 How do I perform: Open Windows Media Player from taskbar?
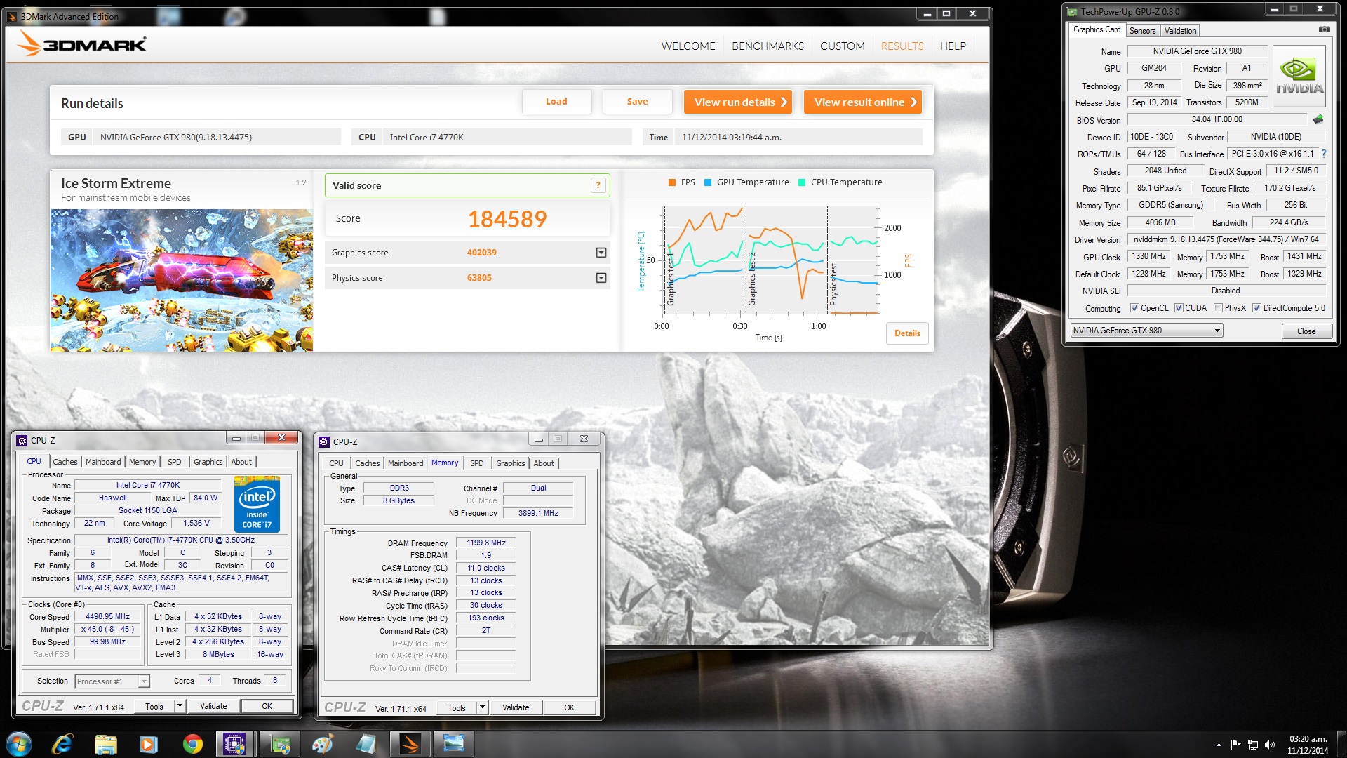click(149, 744)
